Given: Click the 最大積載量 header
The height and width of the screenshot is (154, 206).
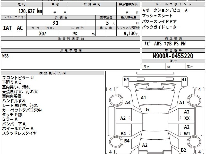Looking at the screenshot, I should 128,17.
